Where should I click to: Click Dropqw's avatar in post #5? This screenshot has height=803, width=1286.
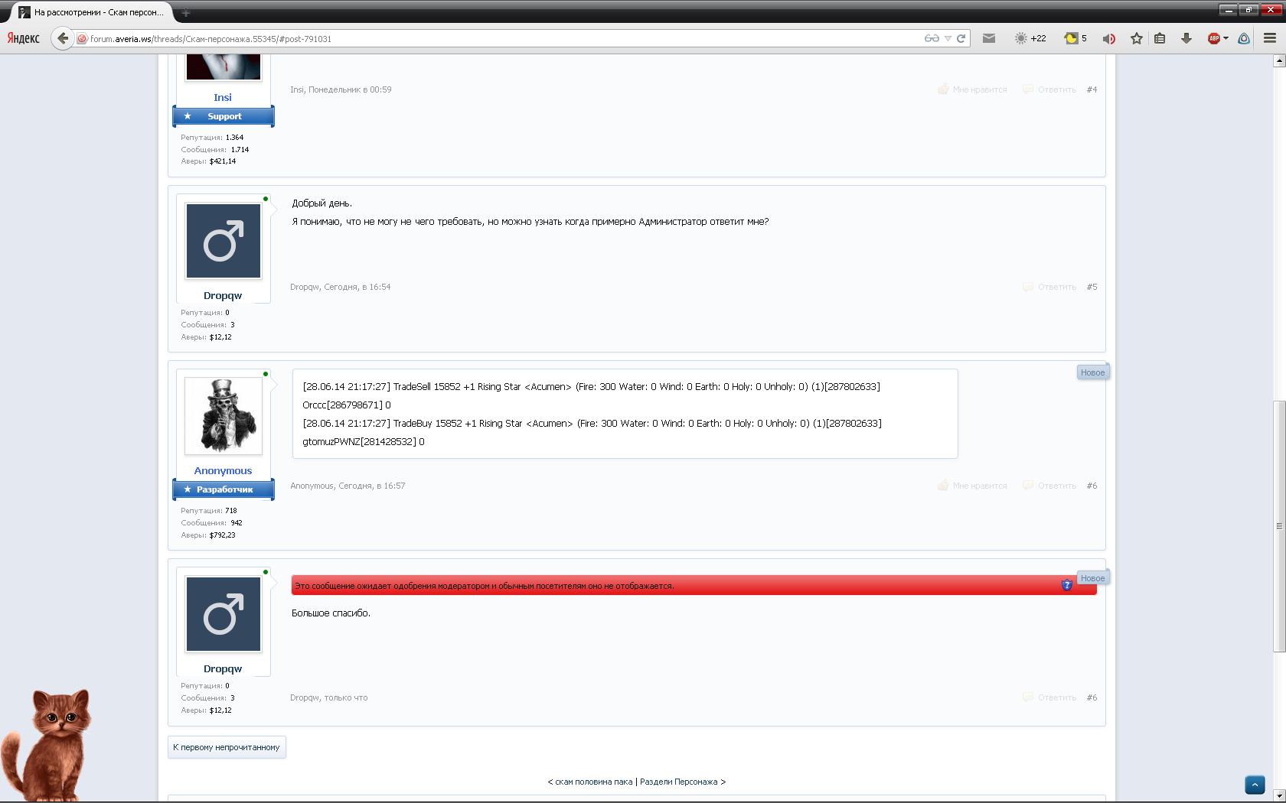point(224,241)
